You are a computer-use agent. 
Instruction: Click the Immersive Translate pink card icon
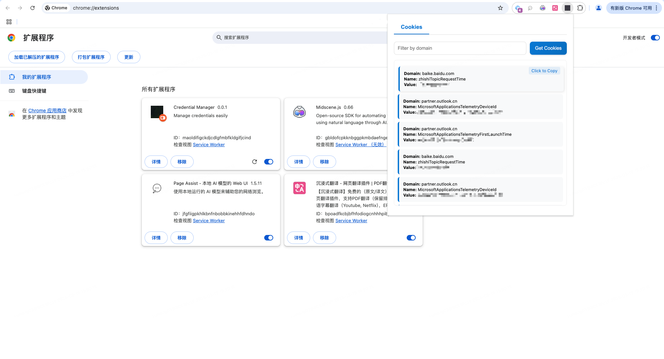[299, 188]
